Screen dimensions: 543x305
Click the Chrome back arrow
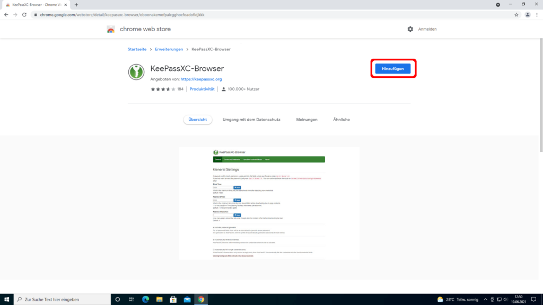[x=6, y=15]
